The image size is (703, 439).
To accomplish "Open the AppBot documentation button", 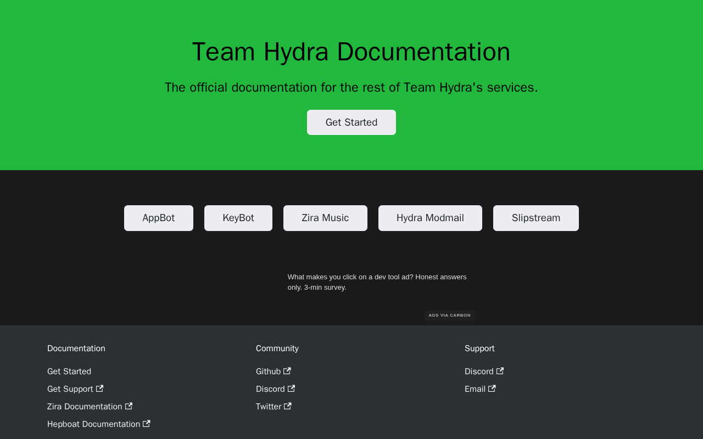I will (159, 218).
